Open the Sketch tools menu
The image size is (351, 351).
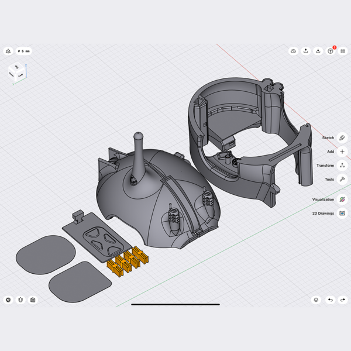click(328, 137)
